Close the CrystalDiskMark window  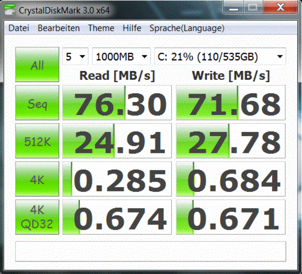coord(281,8)
